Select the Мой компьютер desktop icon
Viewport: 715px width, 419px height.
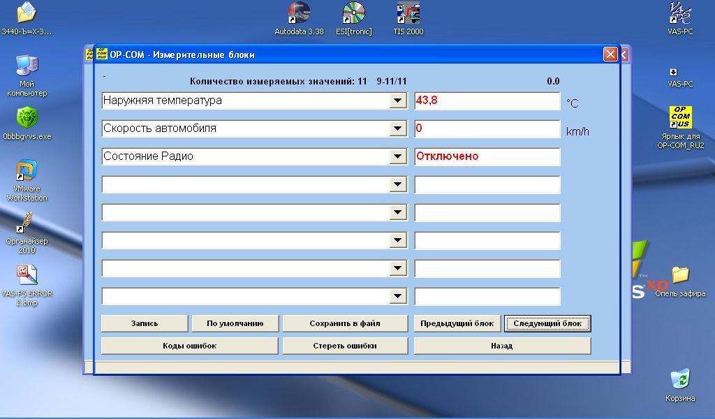pos(27,75)
